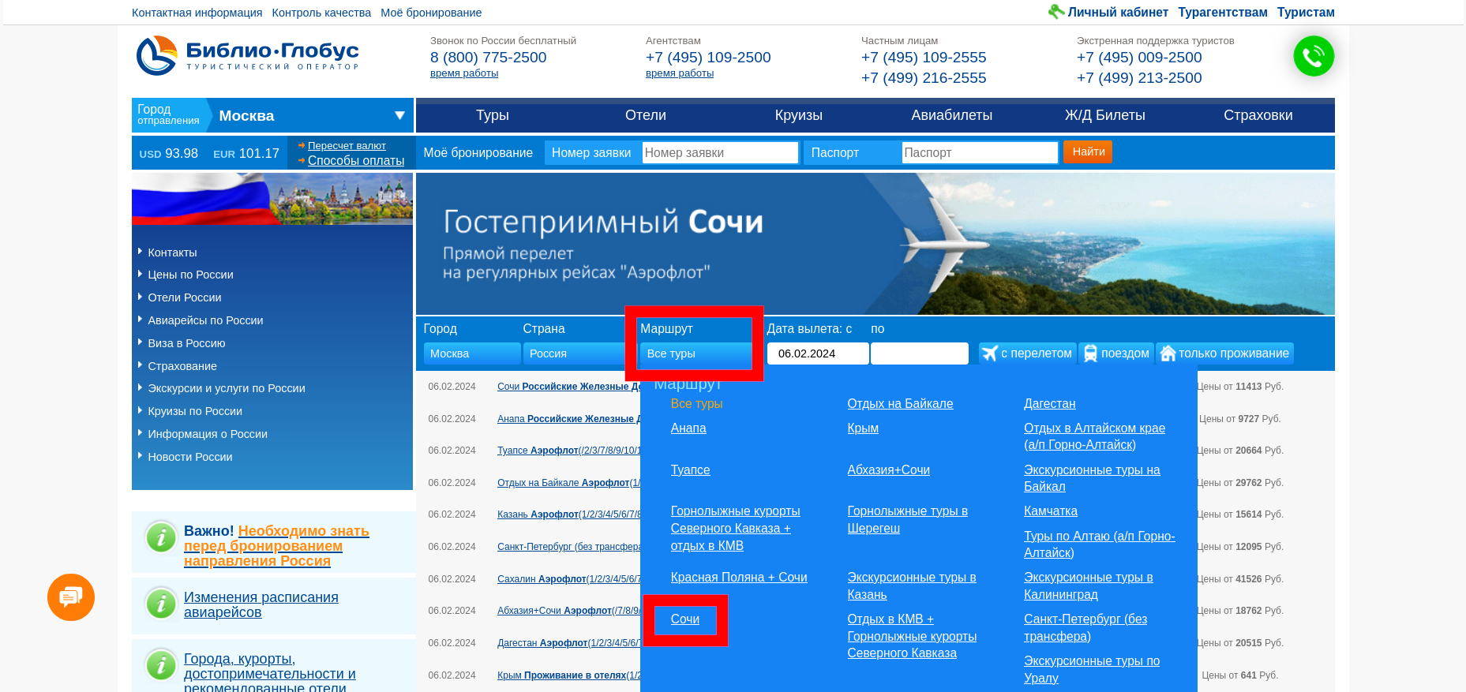Expand the Москва departure city dropdown
1466x692 pixels.
pos(399,116)
